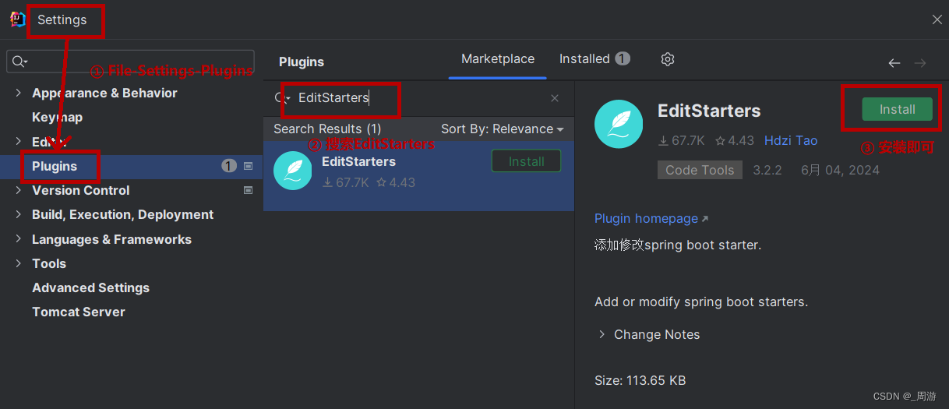Viewport: 949px width, 409px height.
Task: Open the Plugin homepage link
Action: point(651,218)
